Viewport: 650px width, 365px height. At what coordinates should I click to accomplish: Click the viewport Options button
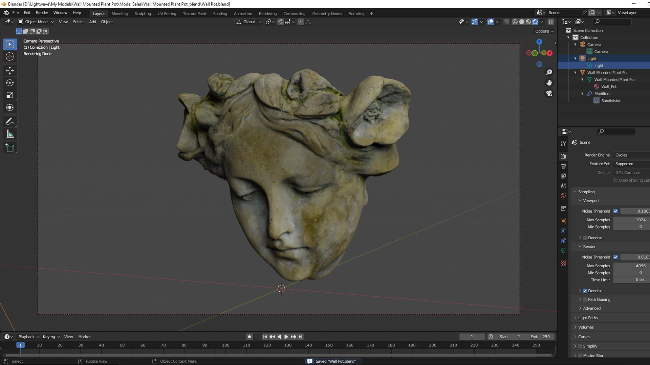[544, 31]
